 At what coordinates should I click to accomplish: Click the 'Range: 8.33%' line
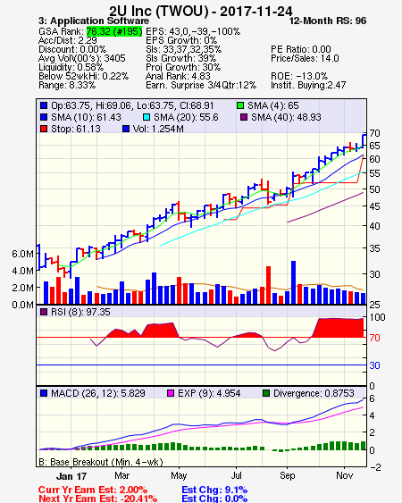[67, 86]
